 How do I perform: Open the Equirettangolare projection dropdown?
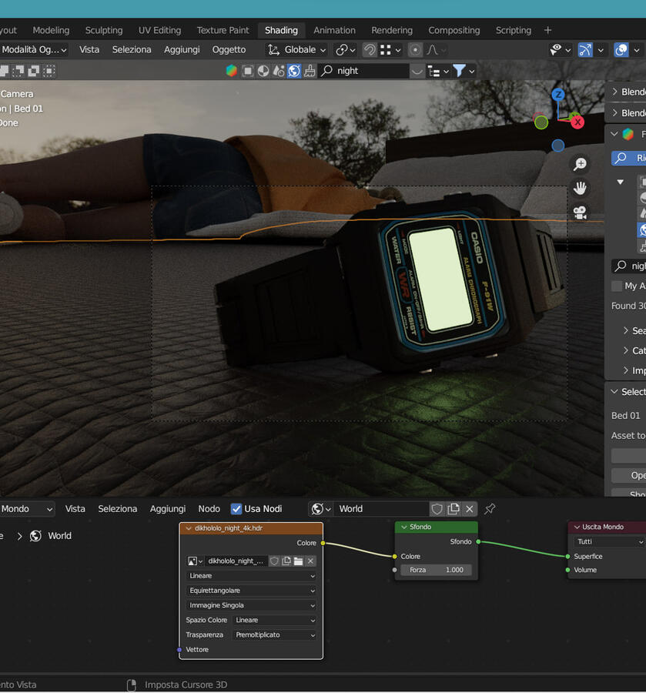click(x=251, y=591)
